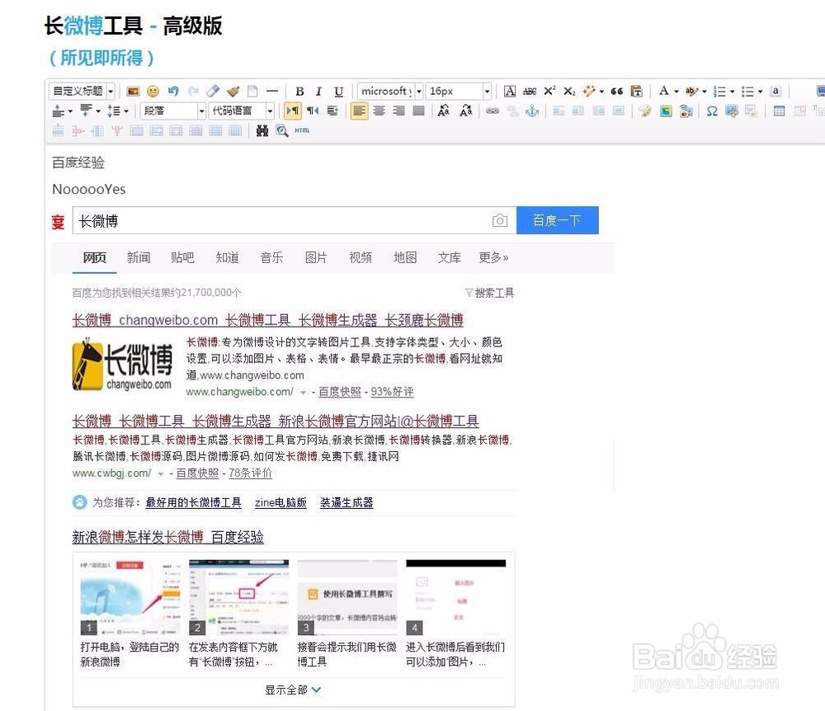
Task: Open 最好用的长微博工具 recommendation link
Action: [x=193, y=503]
